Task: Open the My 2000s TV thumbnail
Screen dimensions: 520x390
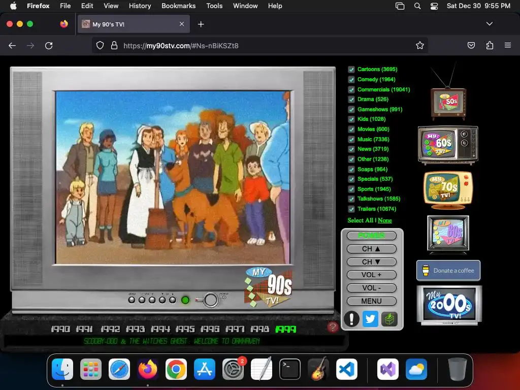Action: pyautogui.click(x=449, y=305)
